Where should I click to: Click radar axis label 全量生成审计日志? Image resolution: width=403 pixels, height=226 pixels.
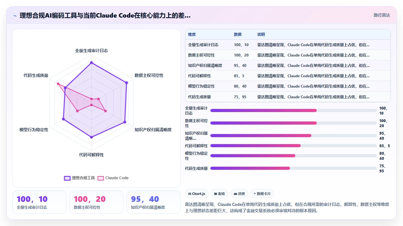tap(91, 51)
